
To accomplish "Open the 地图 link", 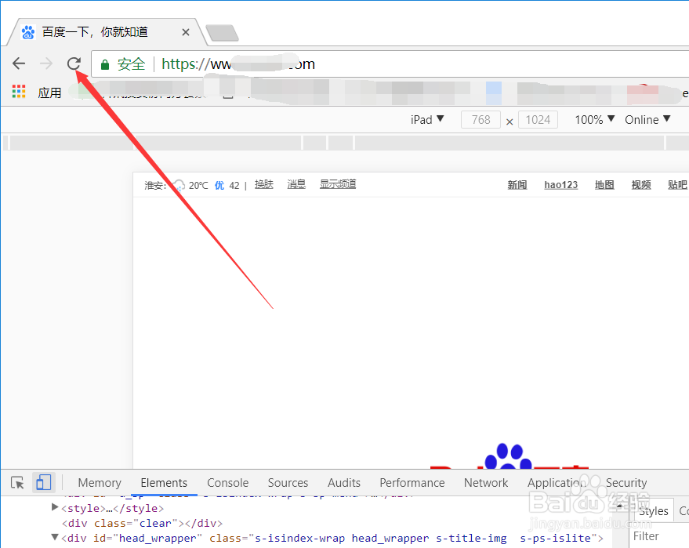I will [604, 185].
